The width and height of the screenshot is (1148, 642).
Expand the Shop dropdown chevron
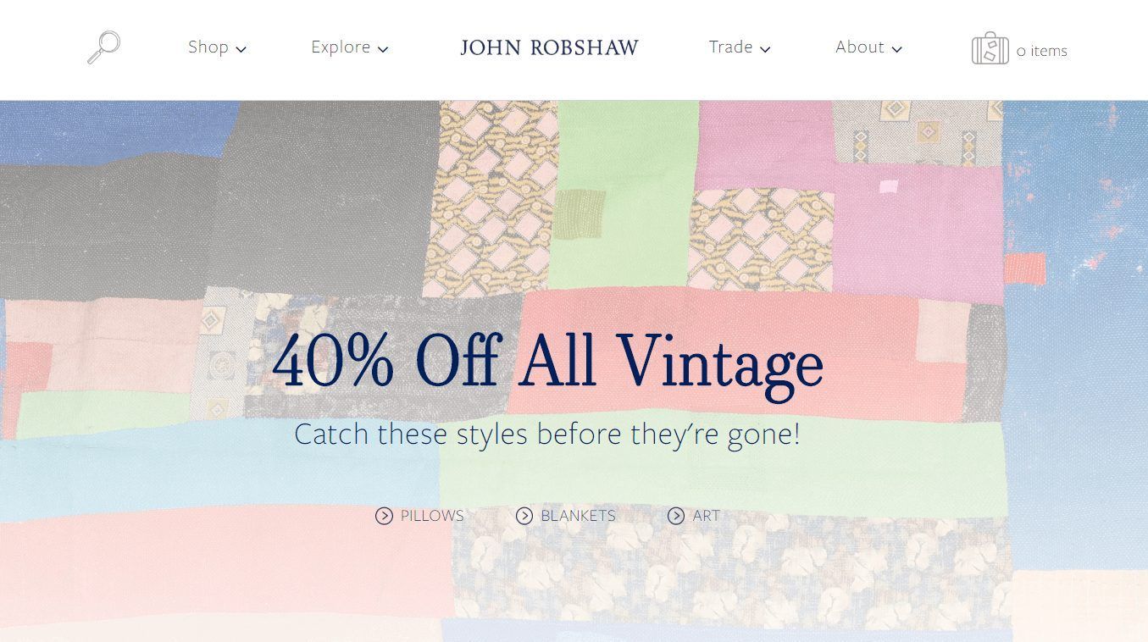241,50
